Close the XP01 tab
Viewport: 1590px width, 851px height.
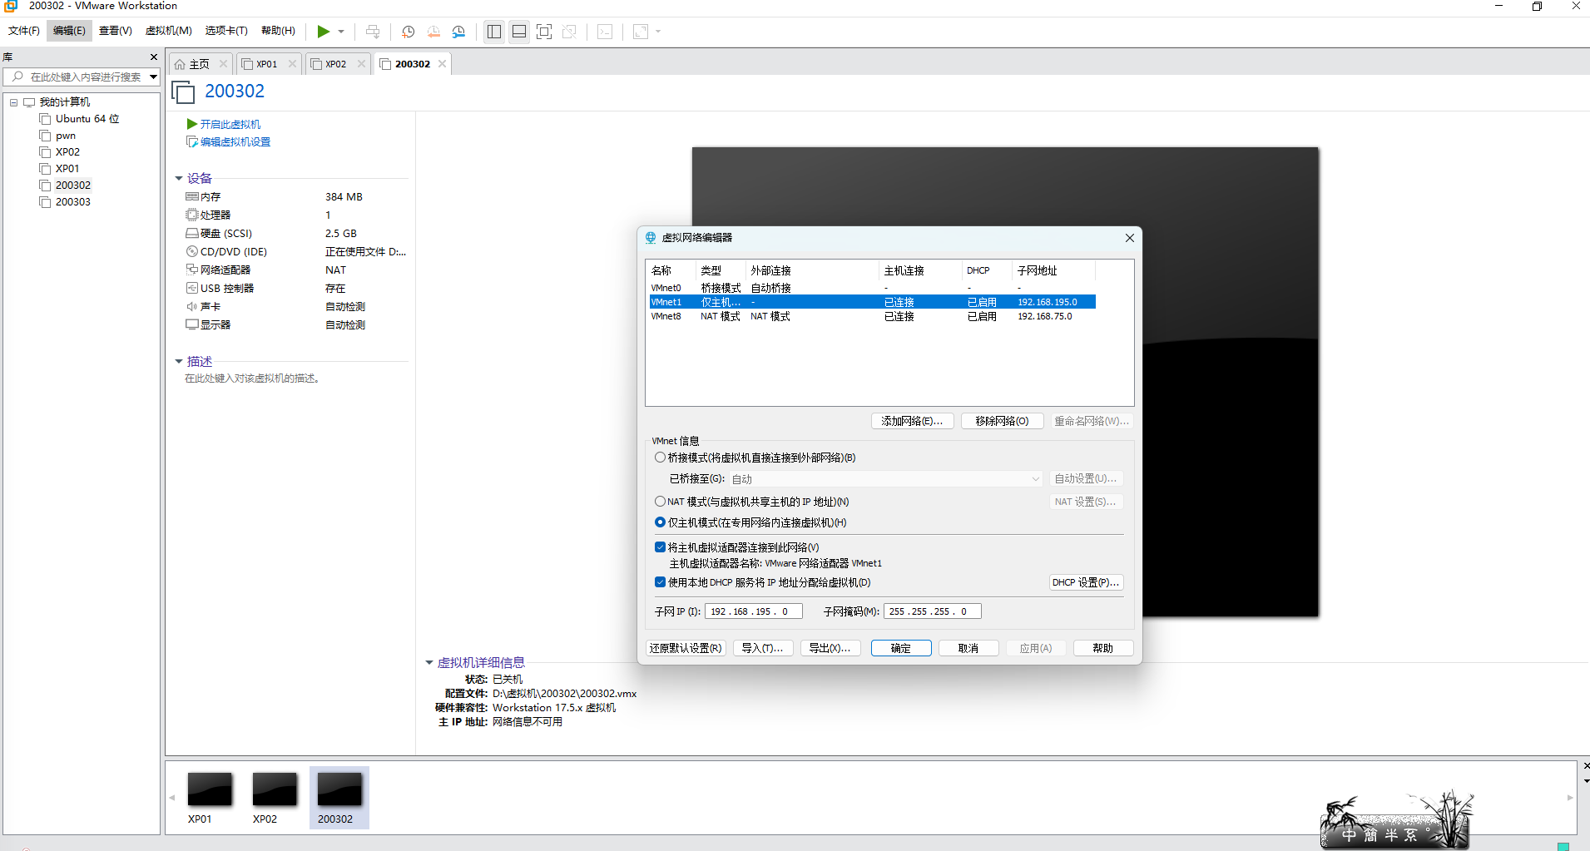292,63
